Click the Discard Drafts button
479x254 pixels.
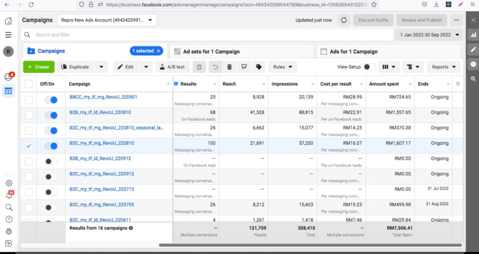click(373, 20)
